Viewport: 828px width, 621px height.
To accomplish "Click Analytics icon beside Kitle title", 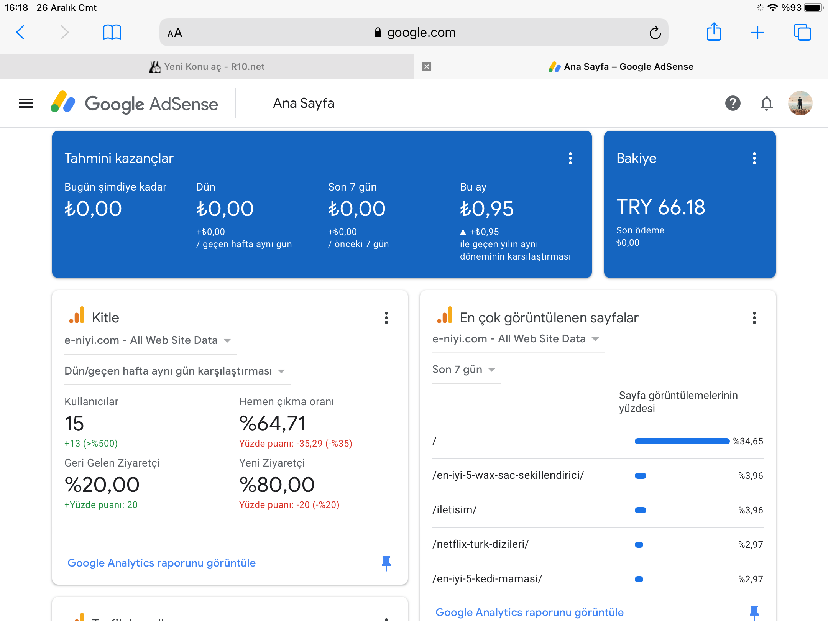I will [x=77, y=315].
